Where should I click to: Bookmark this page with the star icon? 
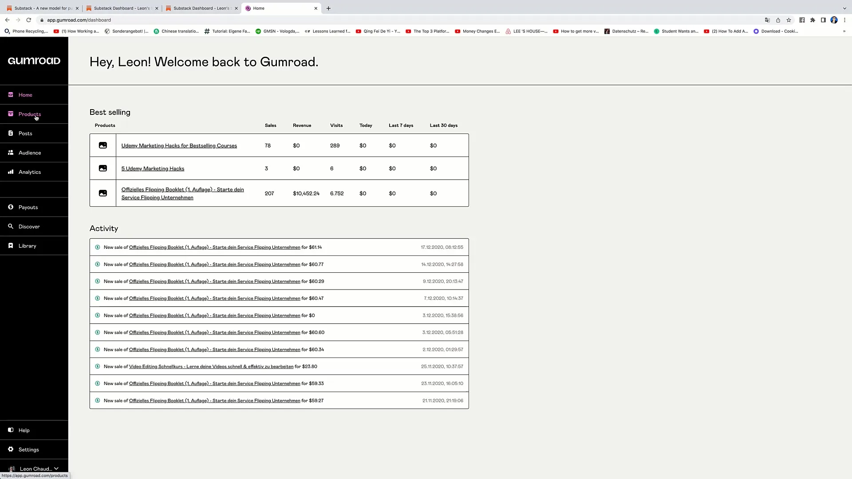789,20
